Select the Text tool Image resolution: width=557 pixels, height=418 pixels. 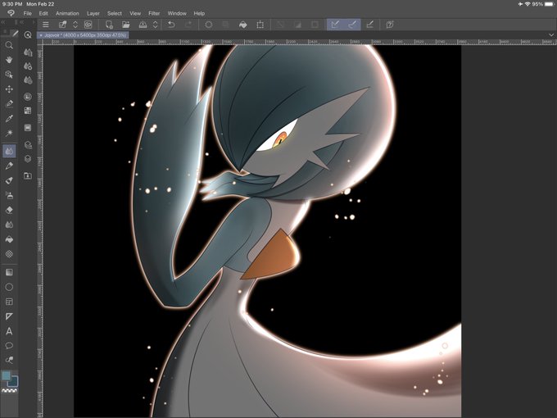click(x=9, y=331)
